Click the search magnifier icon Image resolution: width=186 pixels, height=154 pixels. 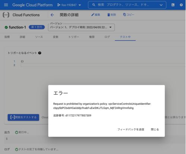[94, 5]
